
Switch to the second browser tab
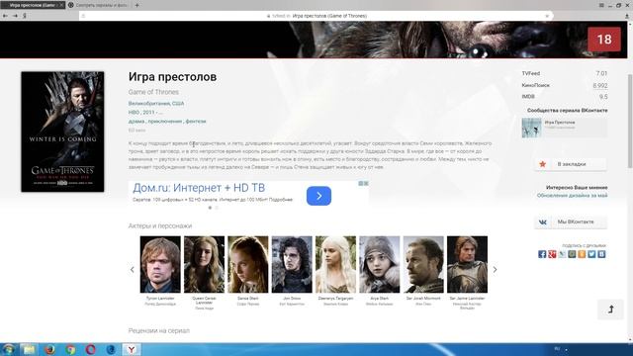tap(99, 5)
